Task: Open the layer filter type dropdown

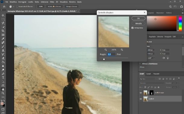Action: 147,79
